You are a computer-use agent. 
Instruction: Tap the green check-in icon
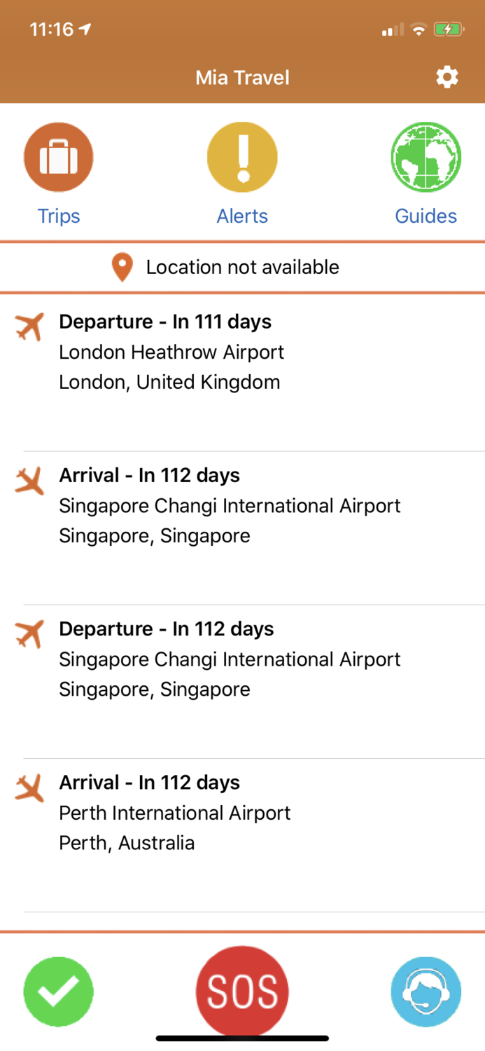coord(59,991)
